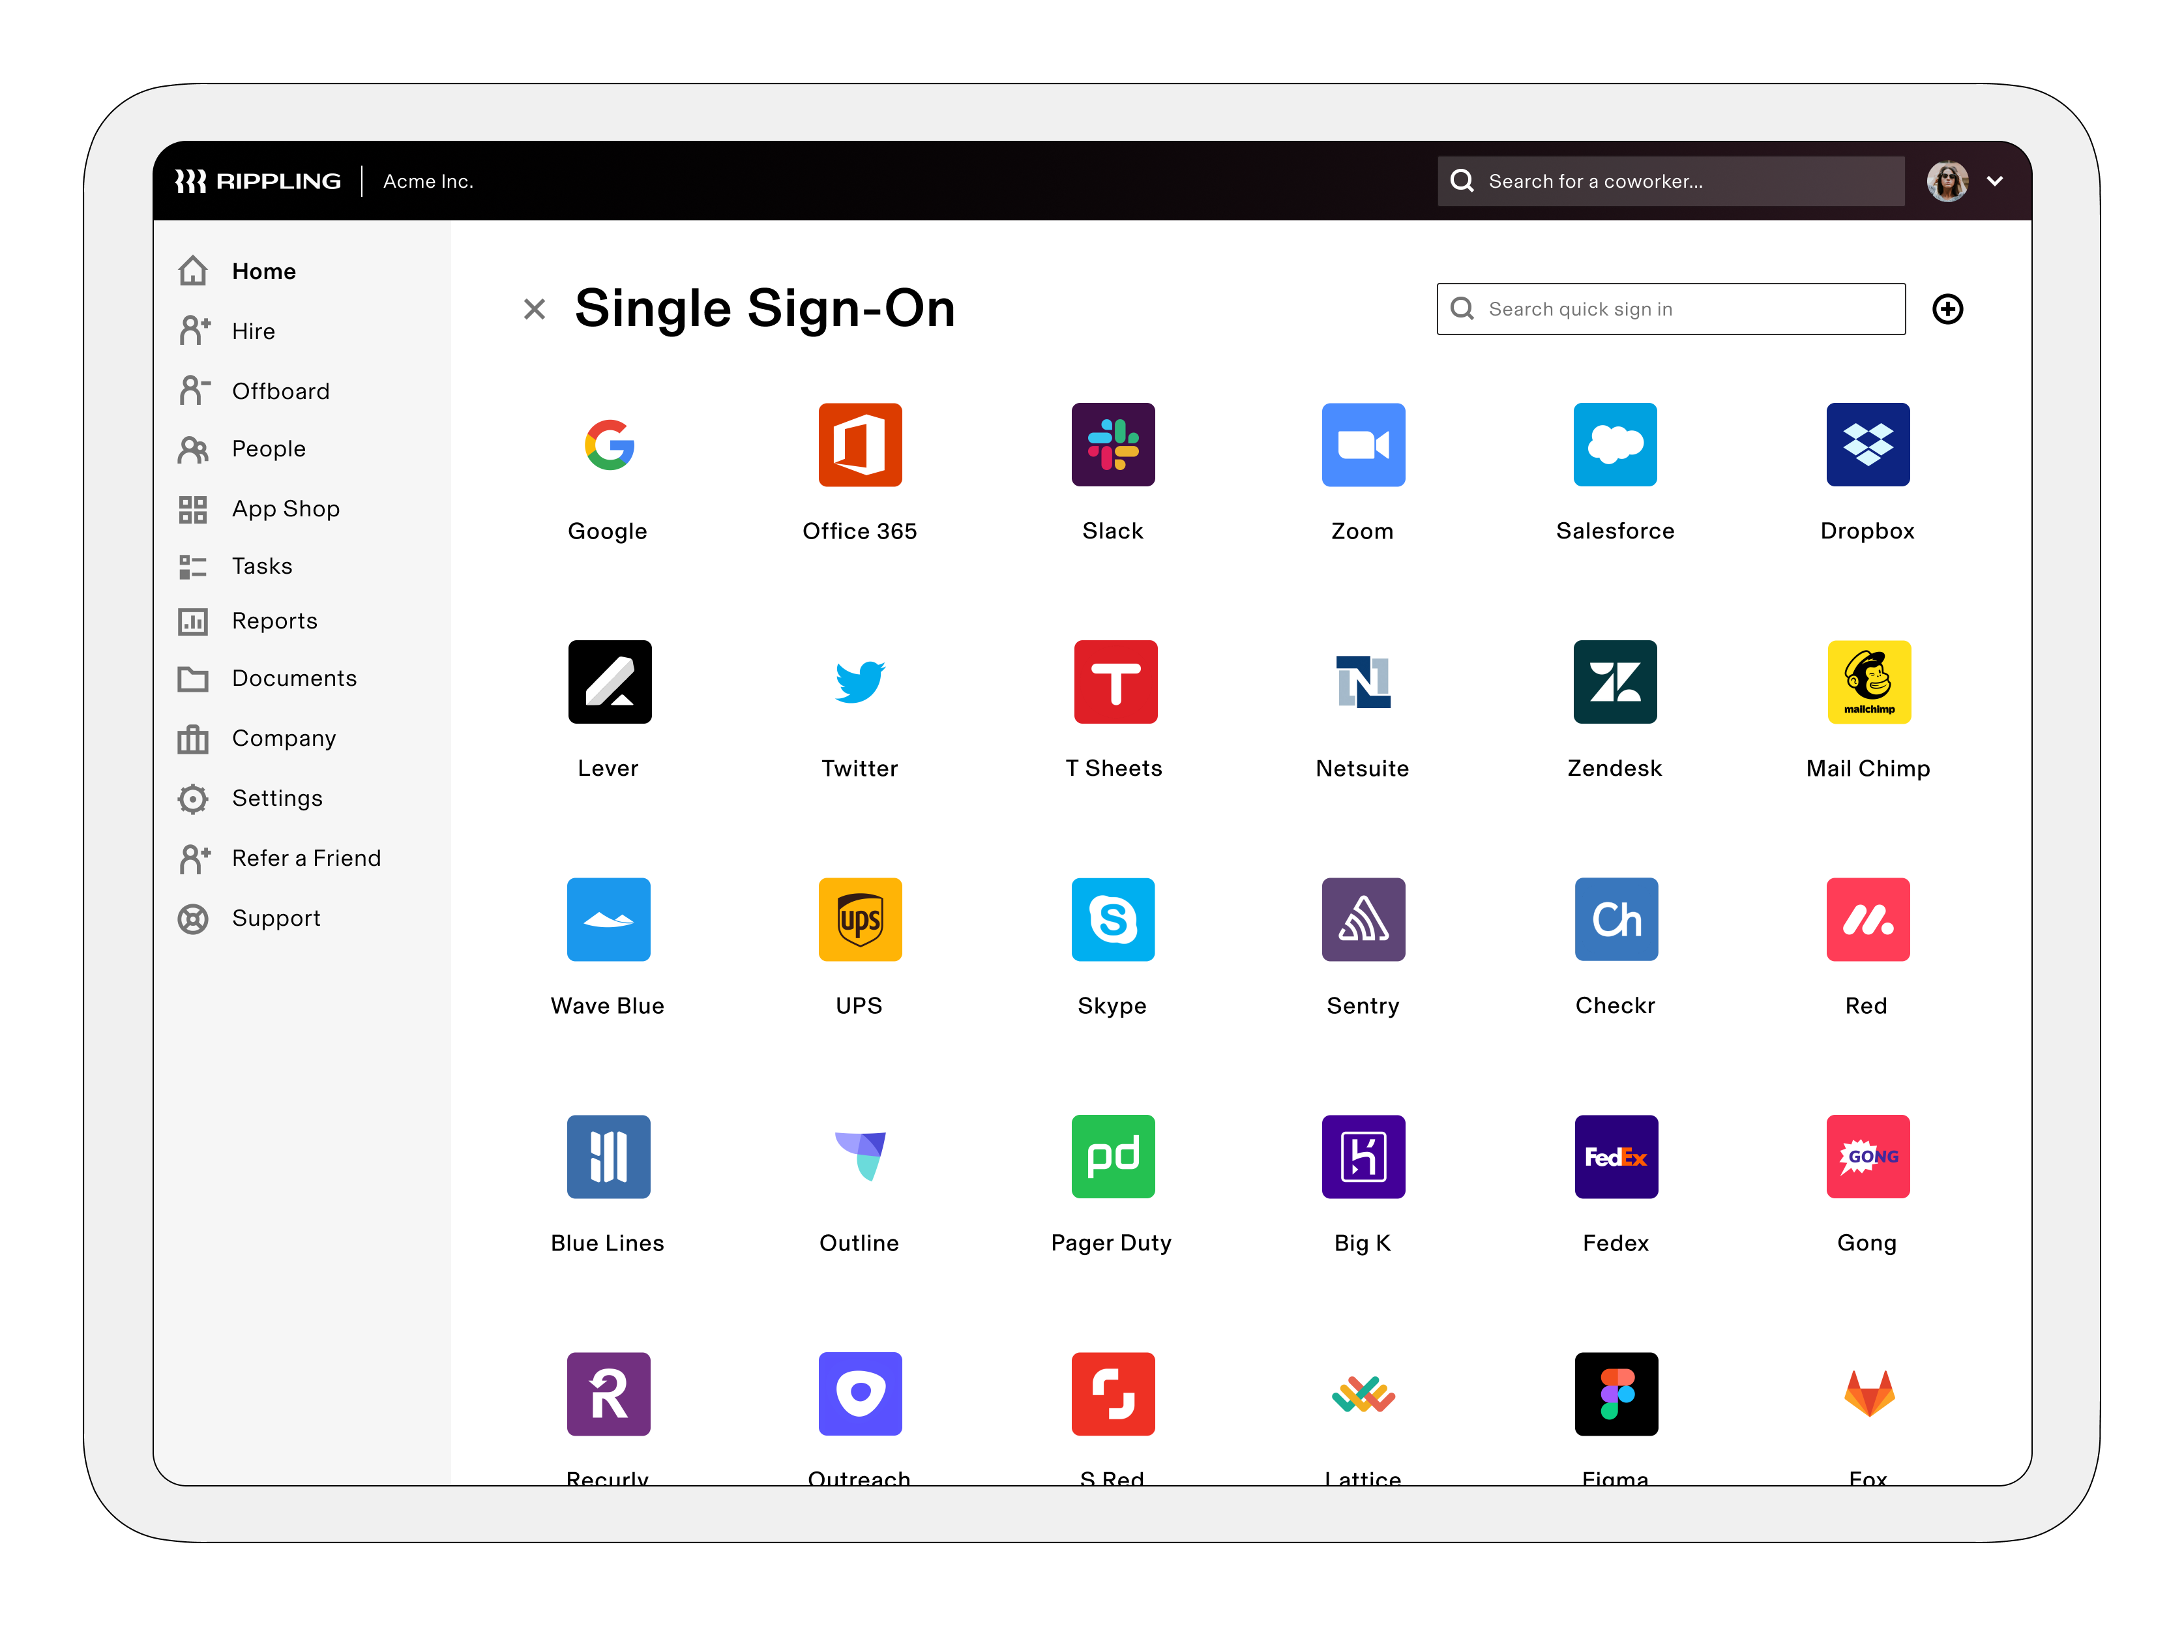Click the Salesforce cloud icon
This screenshot has height=1626, width=2184.
(x=1614, y=445)
